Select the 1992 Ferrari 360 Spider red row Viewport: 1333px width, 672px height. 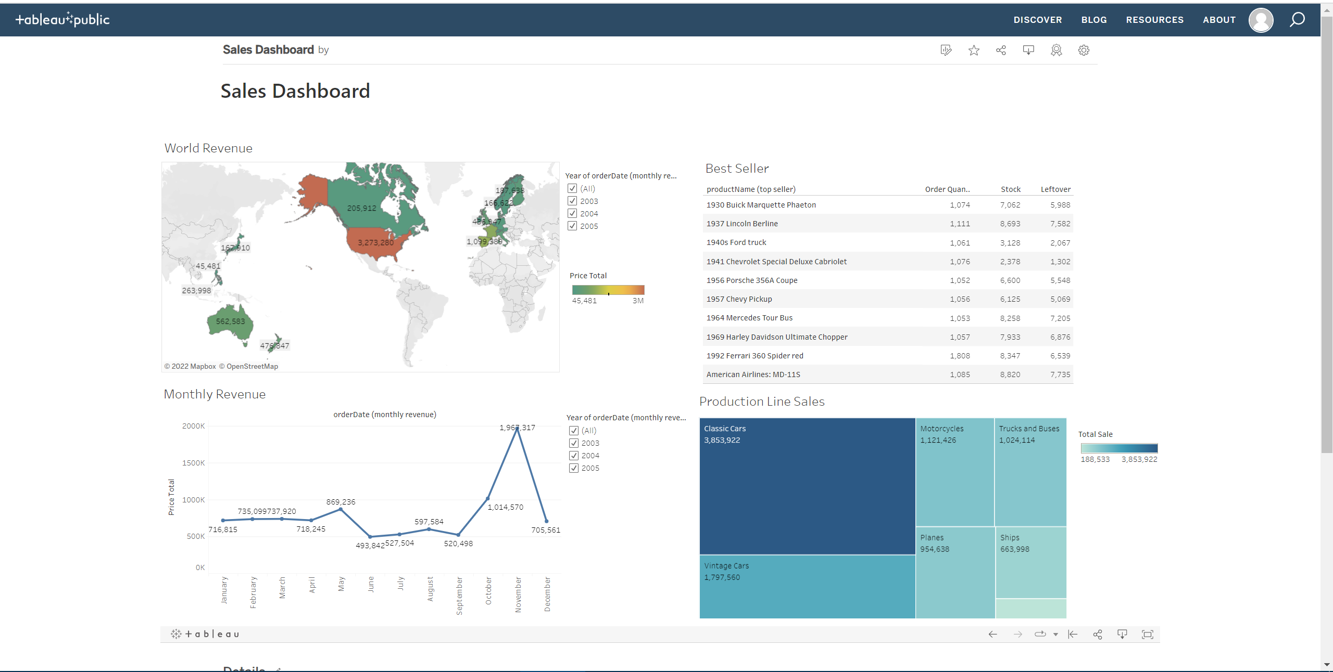point(754,356)
